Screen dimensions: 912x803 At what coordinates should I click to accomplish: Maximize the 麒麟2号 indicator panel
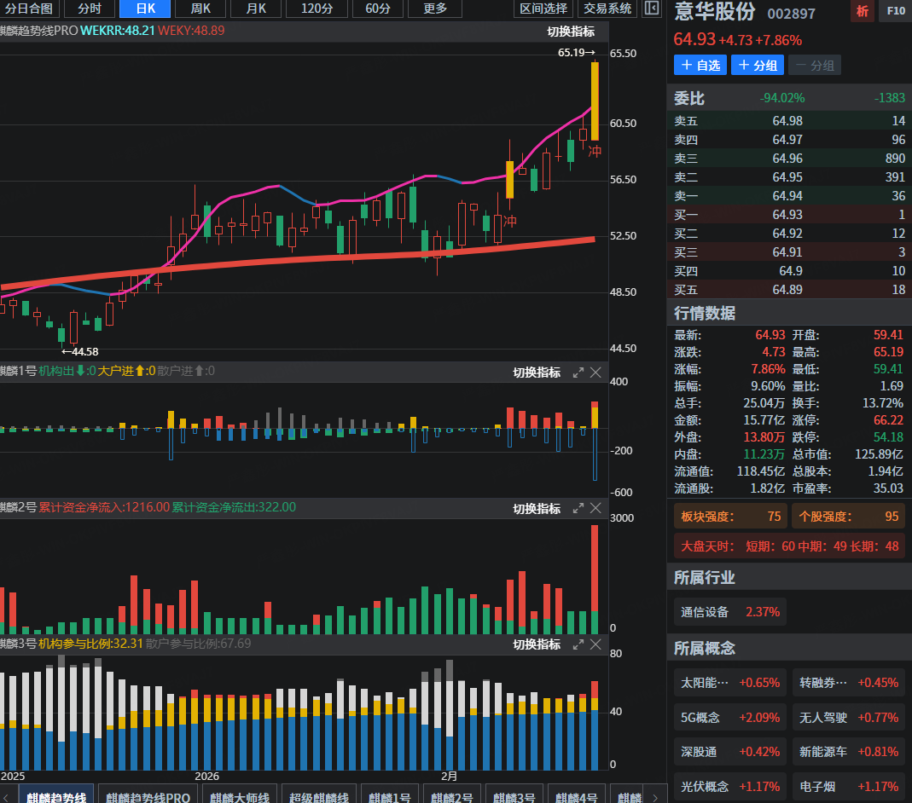pos(578,508)
